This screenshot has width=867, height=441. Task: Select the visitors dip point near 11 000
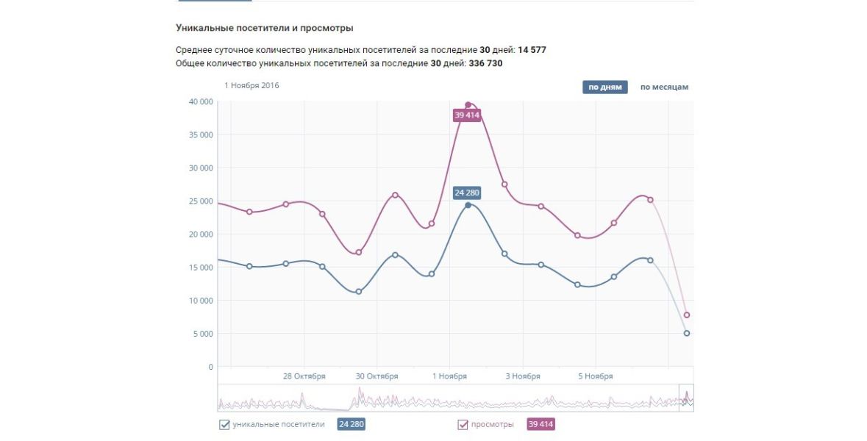coord(359,292)
